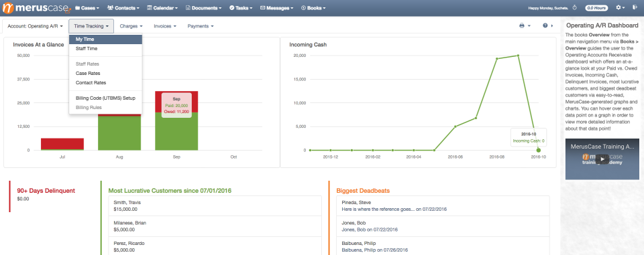Open the Calendar menu
This screenshot has height=255, width=644.
click(x=162, y=8)
